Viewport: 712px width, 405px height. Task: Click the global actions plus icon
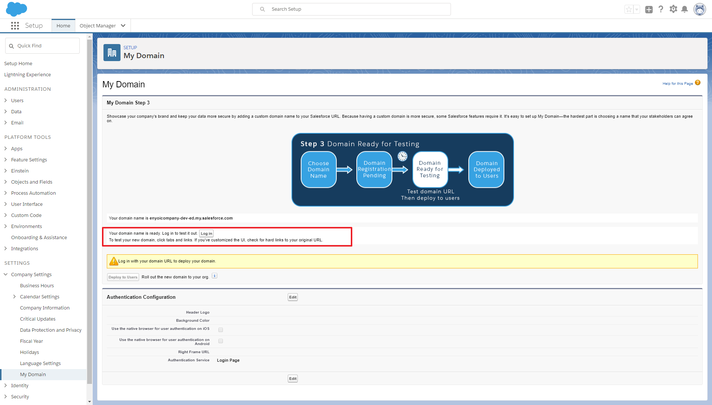(x=649, y=10)
